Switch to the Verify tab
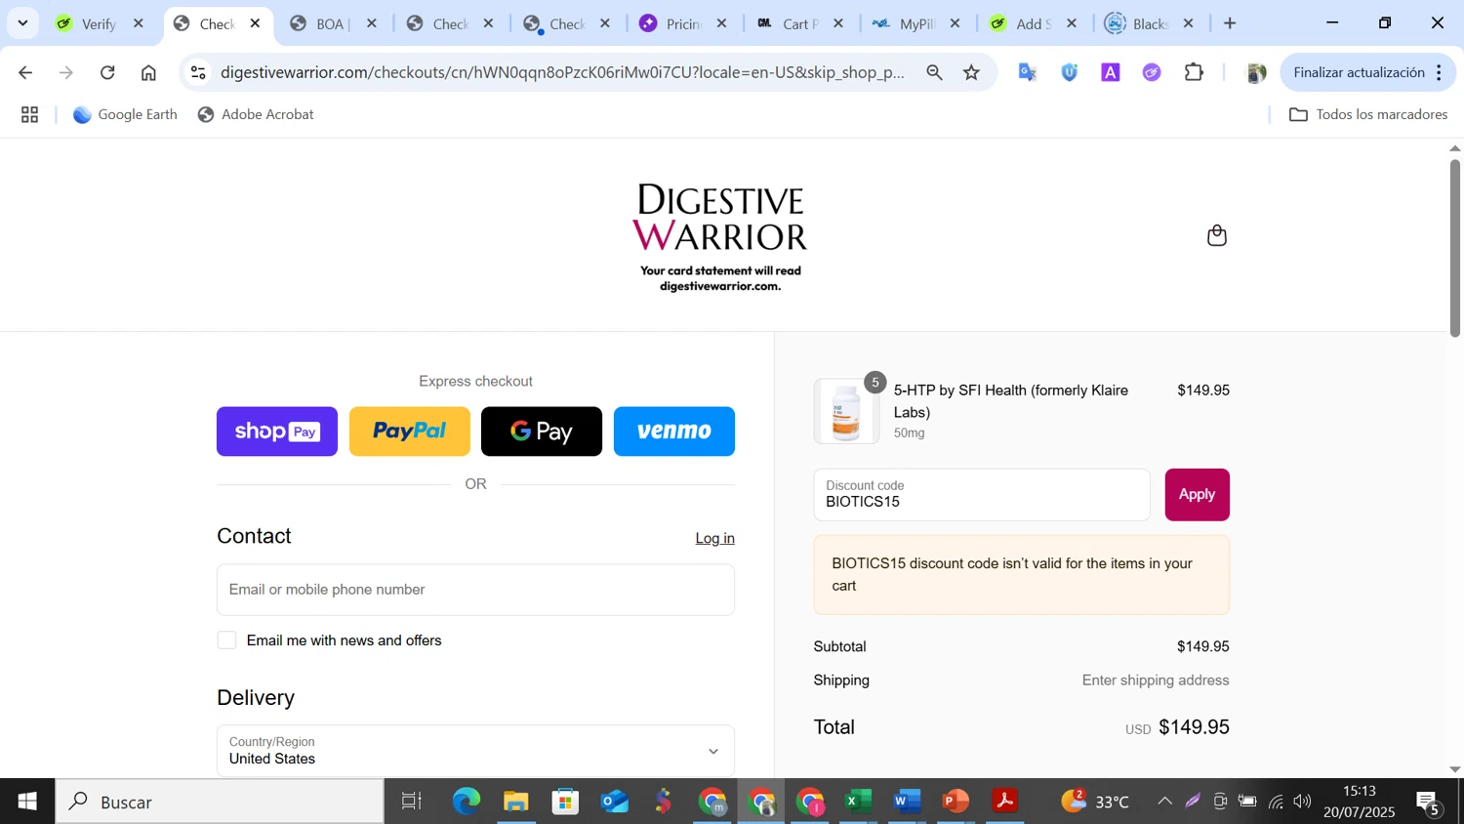This screenshot has height=824, width=1464. point(98,23)
